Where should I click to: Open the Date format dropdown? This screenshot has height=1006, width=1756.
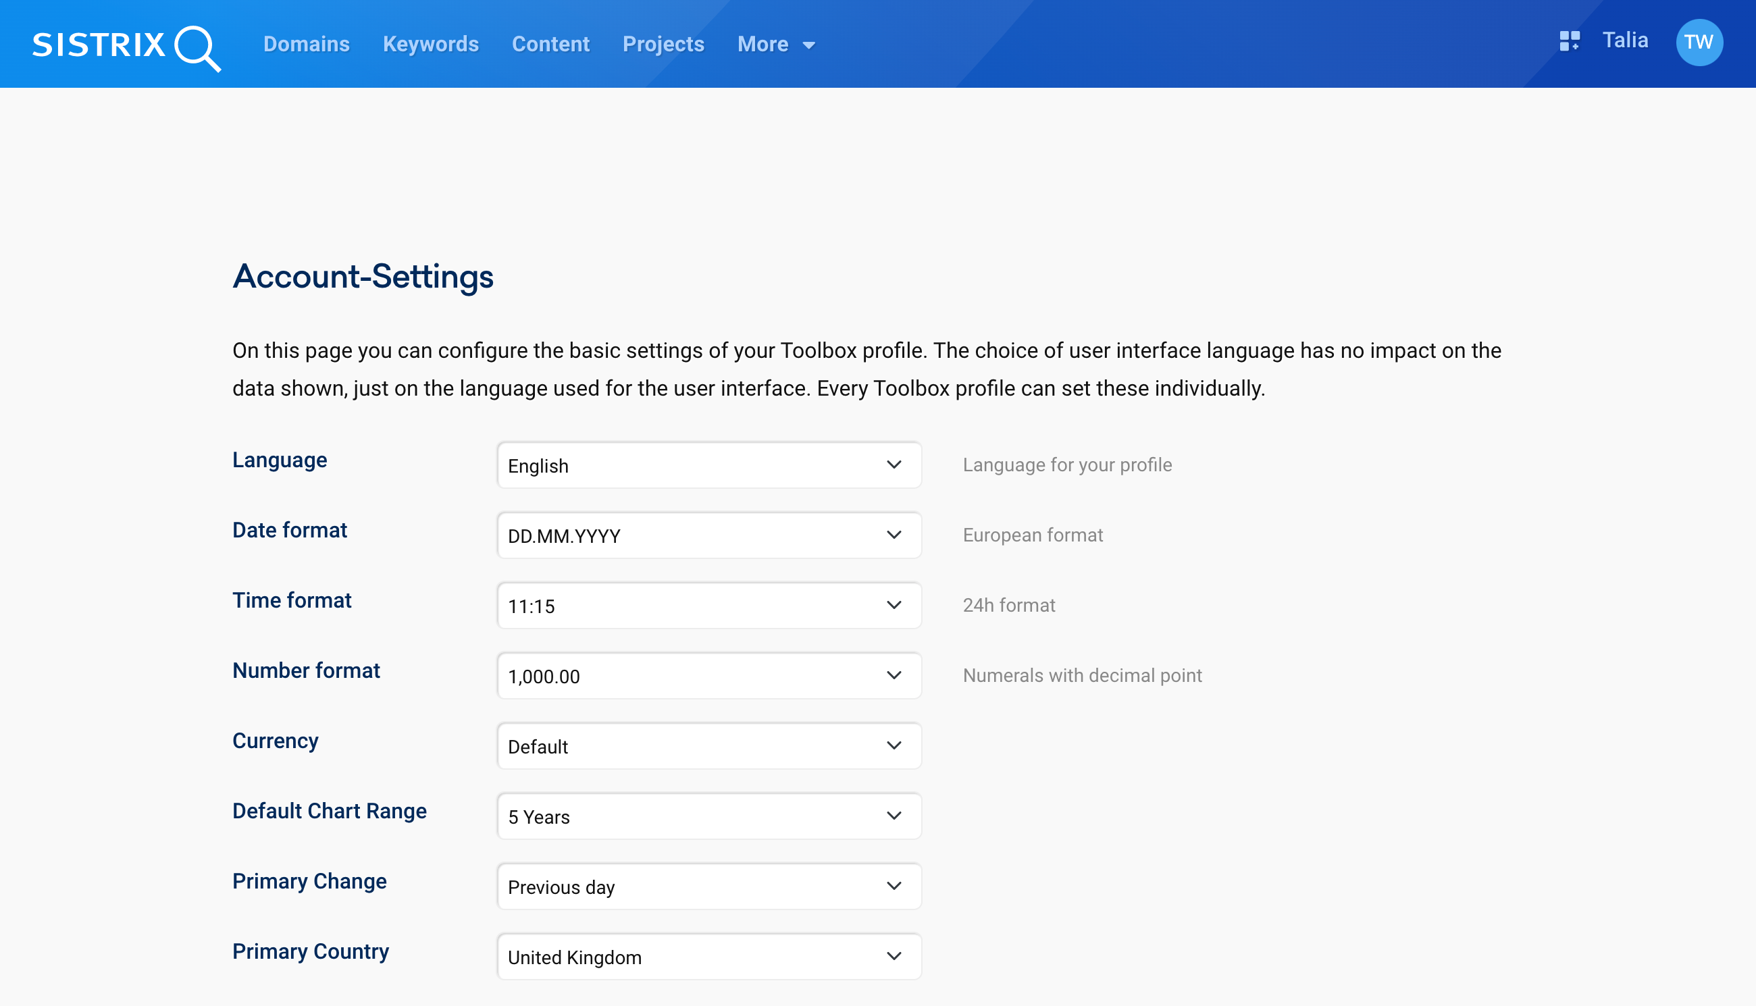click(x=709, y=535)
